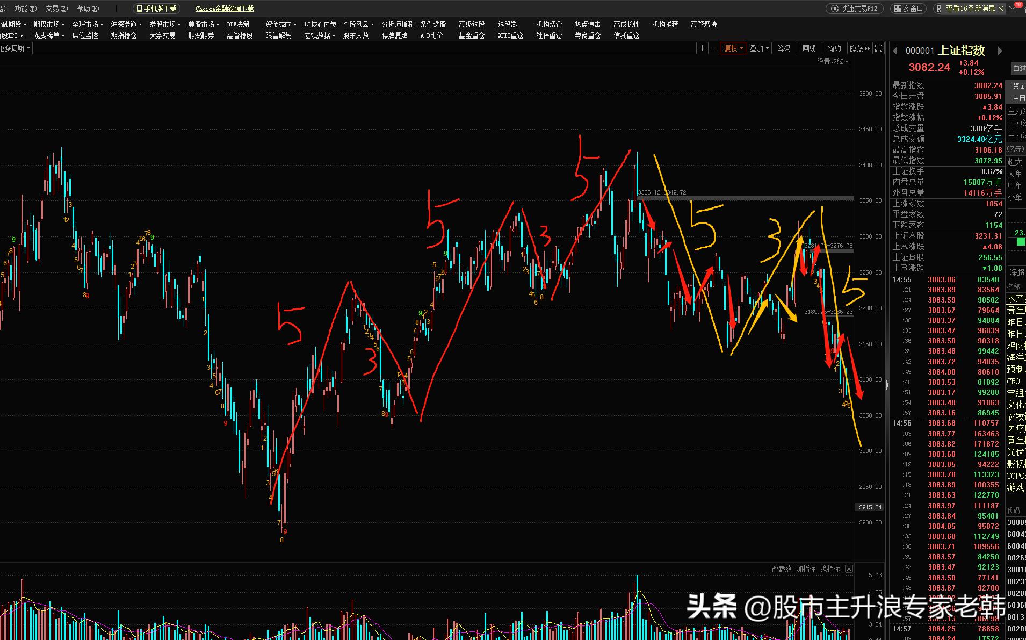
Task: Expand the 沪深港通 dropdown
Action: 126,24
